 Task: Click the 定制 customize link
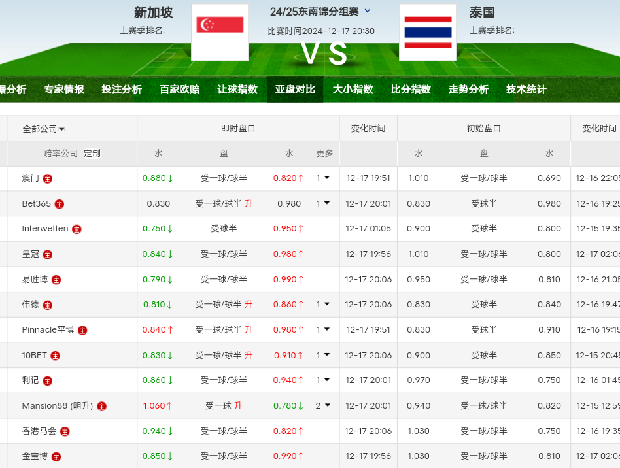92,154
